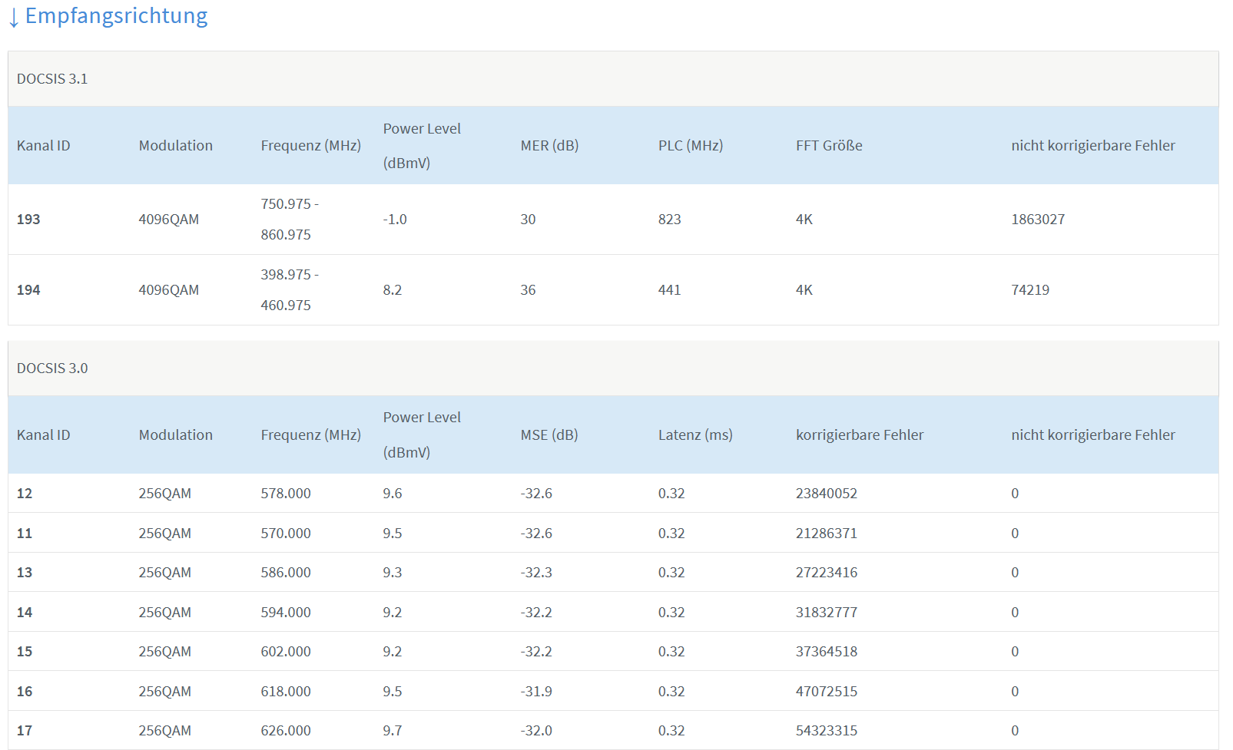Select MER value 30 for channel 193
1233x750 pixels.
click(x=528, y=220)
